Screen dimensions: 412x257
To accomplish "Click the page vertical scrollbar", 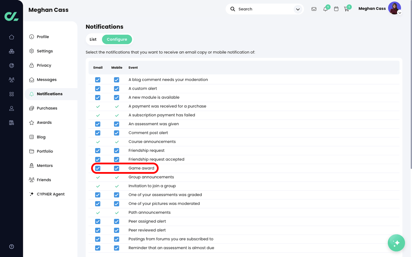I will coord(411,85).
